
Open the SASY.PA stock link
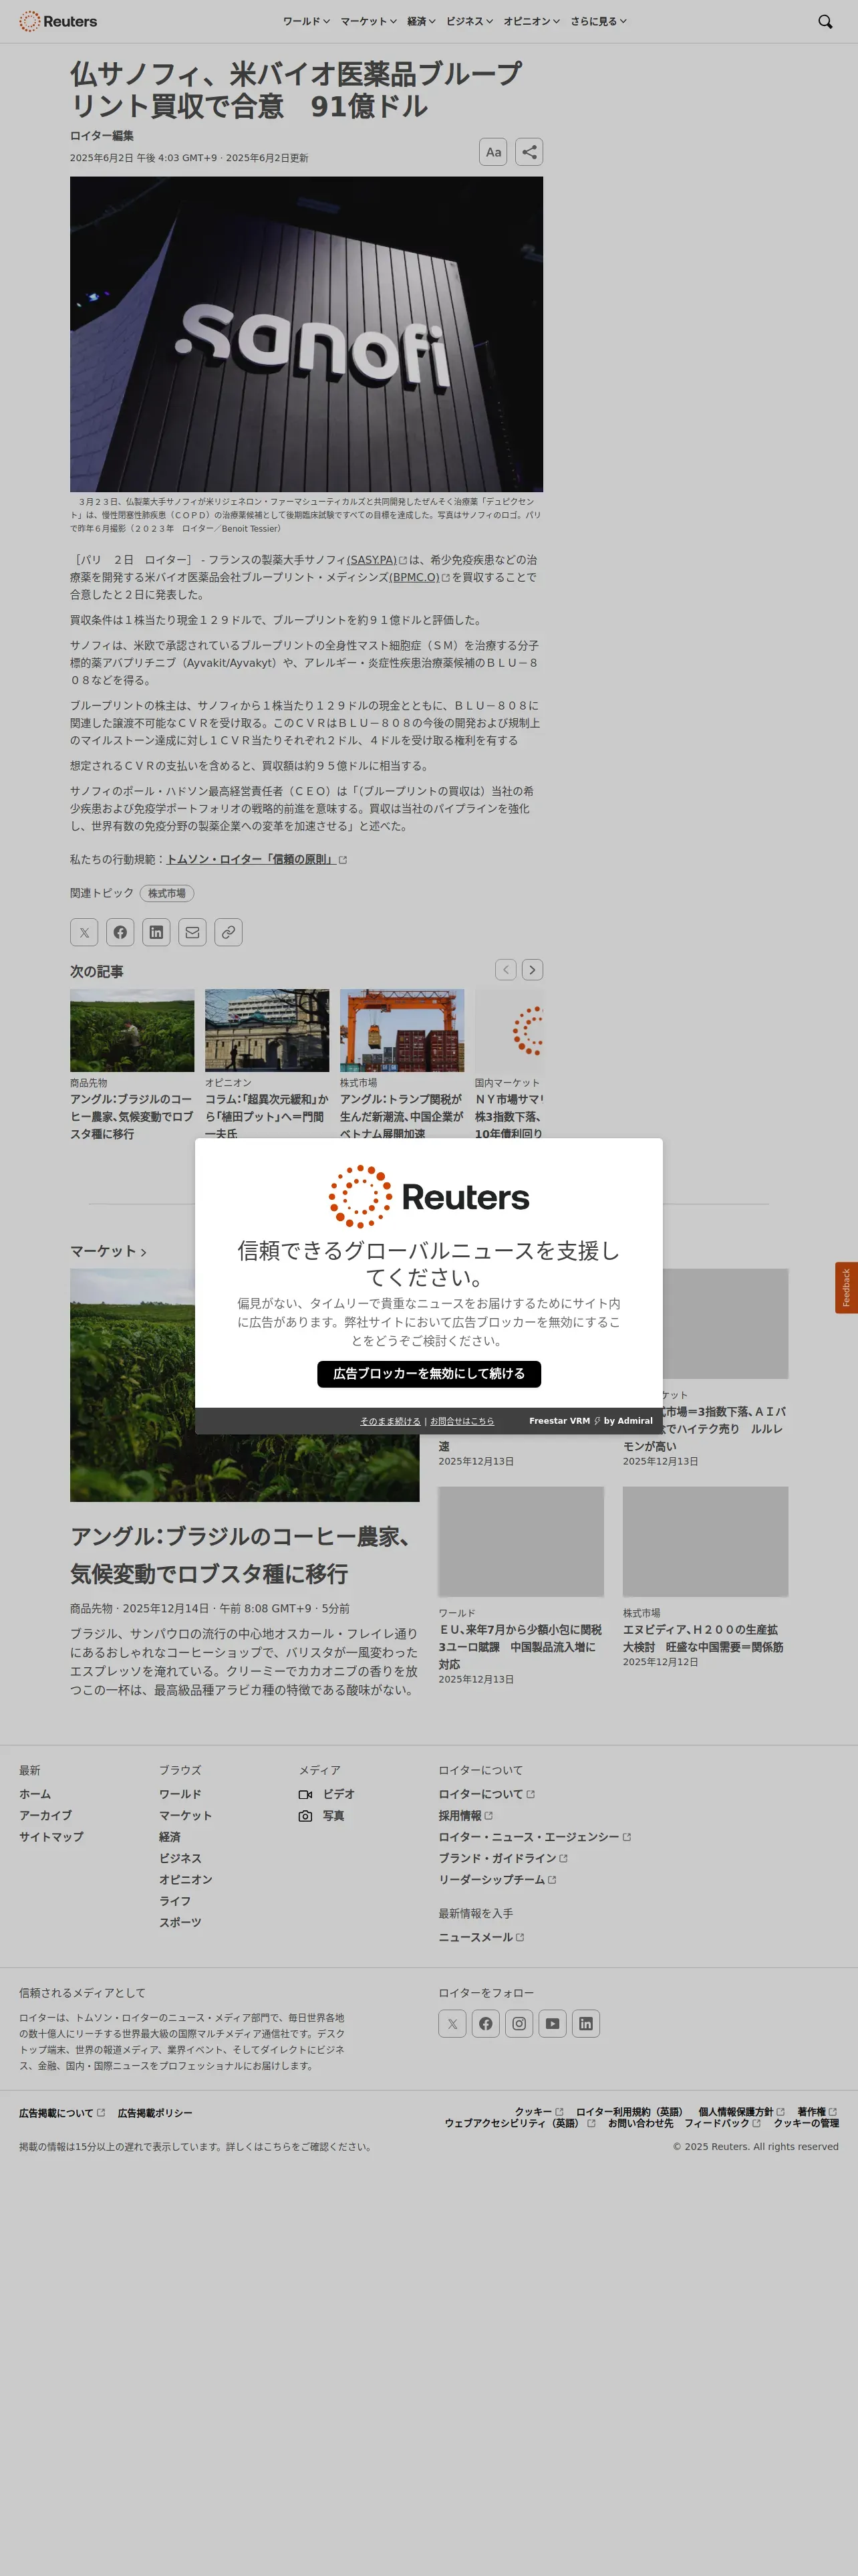coord(377,560)
